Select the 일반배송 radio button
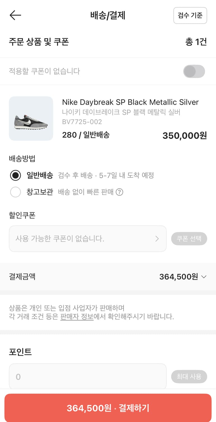This screenshot has width=216, height=422. tap(15, 176)
